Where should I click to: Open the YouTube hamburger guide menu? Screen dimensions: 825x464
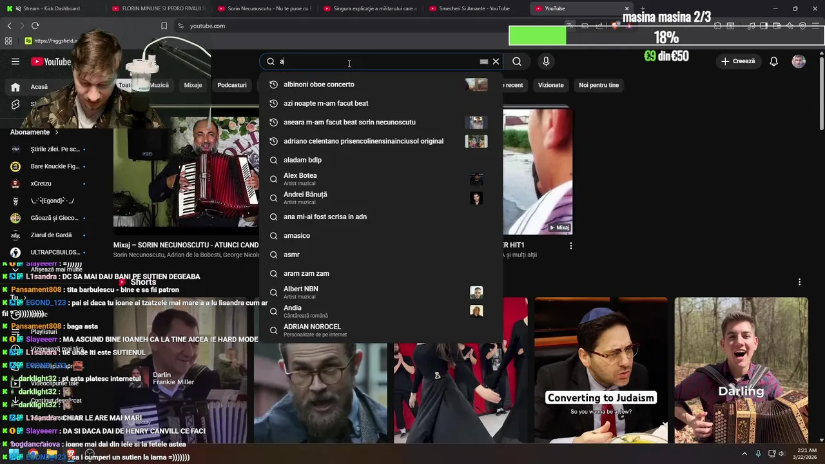(15, 61)
